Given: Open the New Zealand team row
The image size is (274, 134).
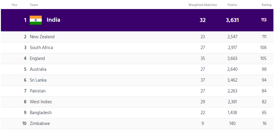Looking at the screenshot, I should click(42, 37).
